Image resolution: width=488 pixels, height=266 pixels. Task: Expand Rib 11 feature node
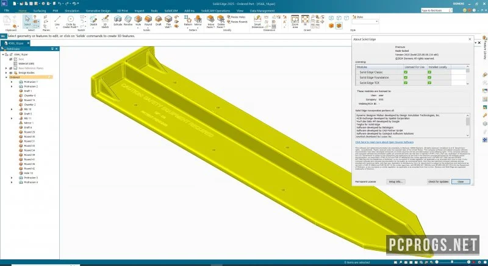(12, 118)
